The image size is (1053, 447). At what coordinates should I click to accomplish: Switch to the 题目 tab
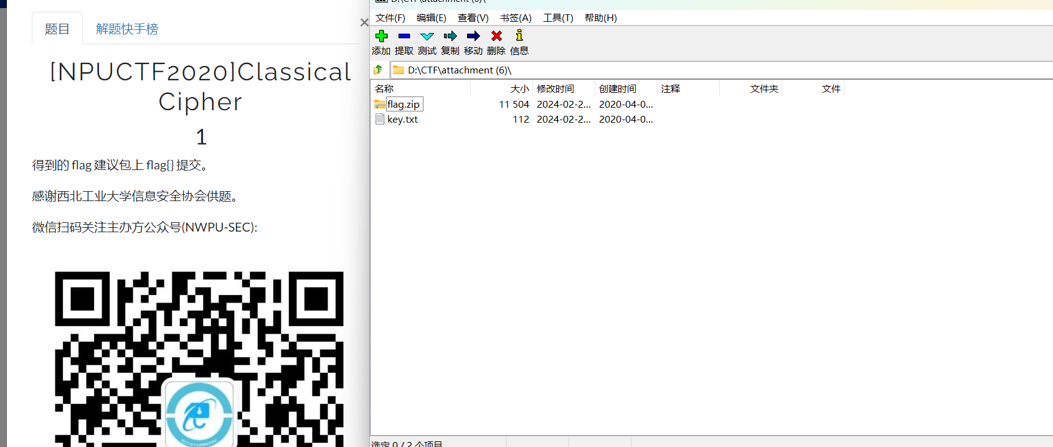[x=57, y=29]
